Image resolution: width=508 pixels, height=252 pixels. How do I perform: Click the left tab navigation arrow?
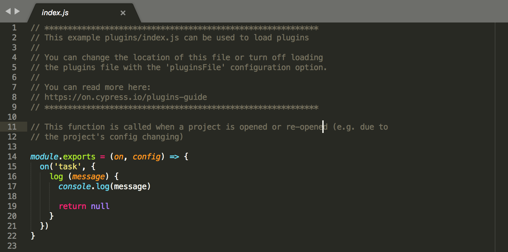[8, 12]
